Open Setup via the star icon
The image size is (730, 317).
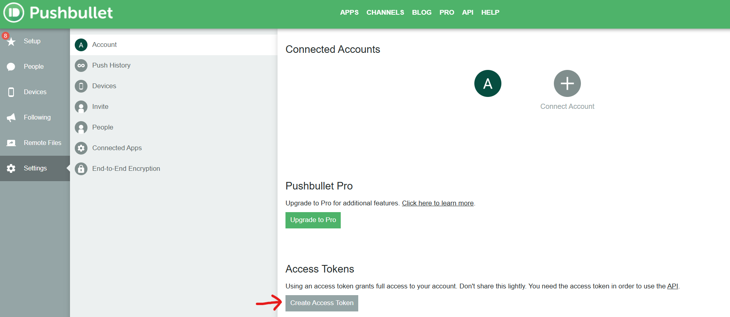[x=12, y=41]
